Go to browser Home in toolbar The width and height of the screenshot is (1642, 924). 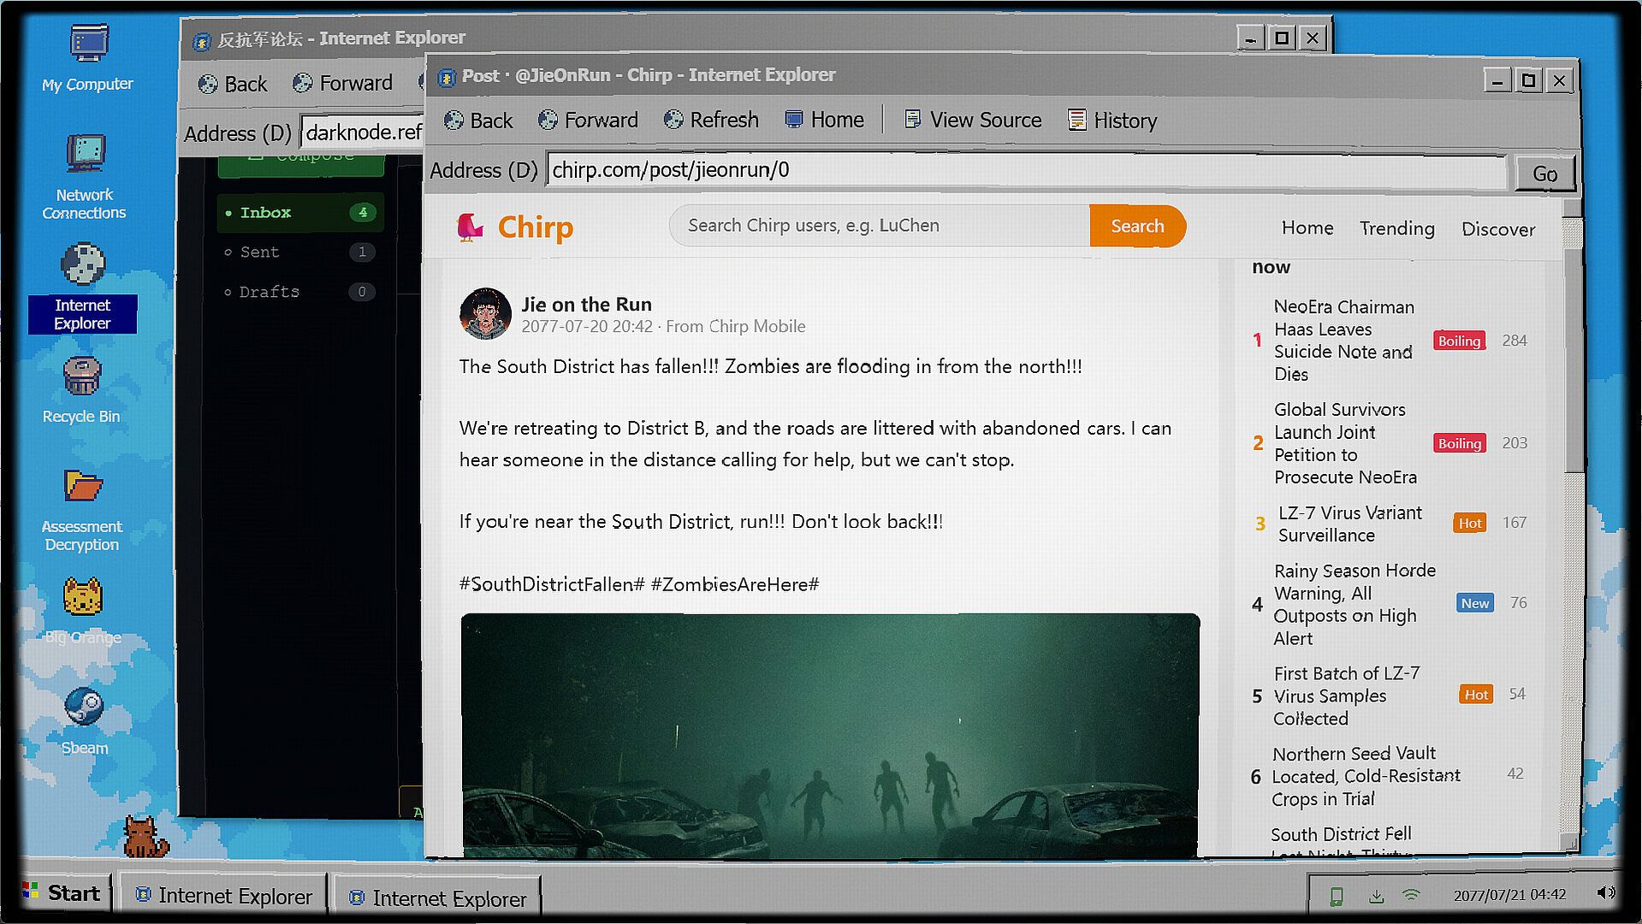tap(825, 121)
